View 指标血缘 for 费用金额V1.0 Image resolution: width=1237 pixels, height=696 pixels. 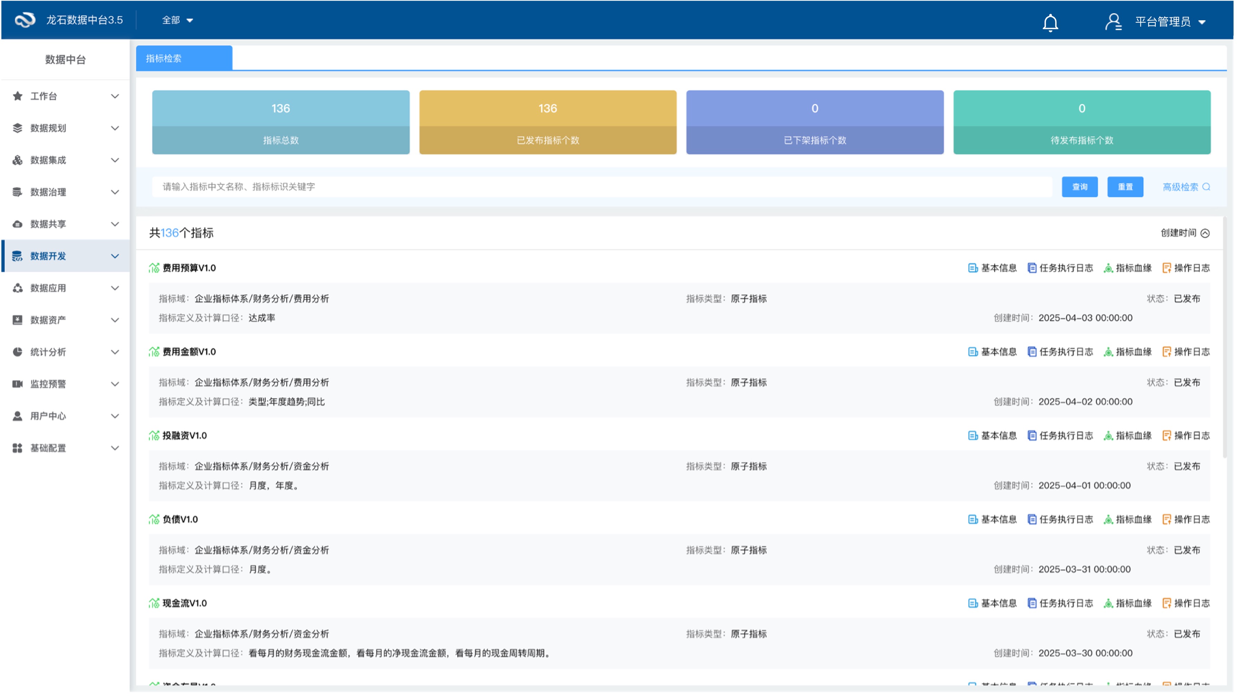coord(1127,352)
